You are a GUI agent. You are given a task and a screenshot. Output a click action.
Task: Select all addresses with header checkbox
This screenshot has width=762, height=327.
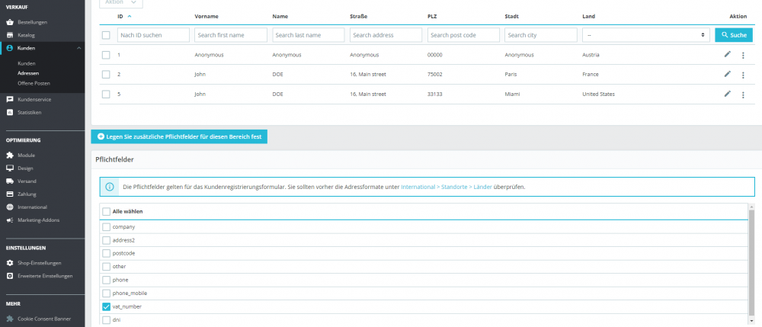click(106, 35)
